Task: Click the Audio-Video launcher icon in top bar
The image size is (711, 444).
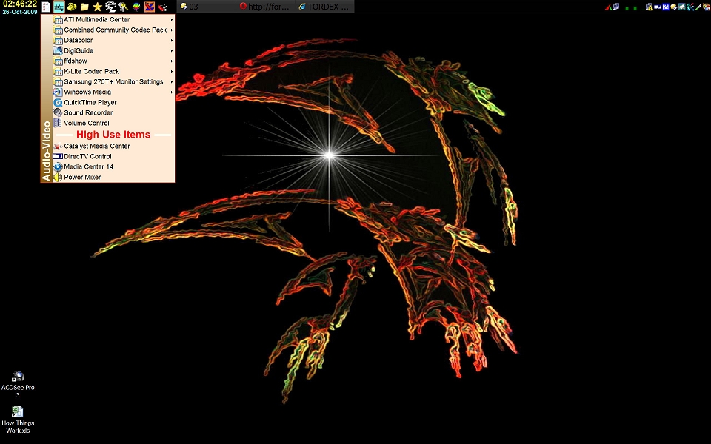Action: 59,7
